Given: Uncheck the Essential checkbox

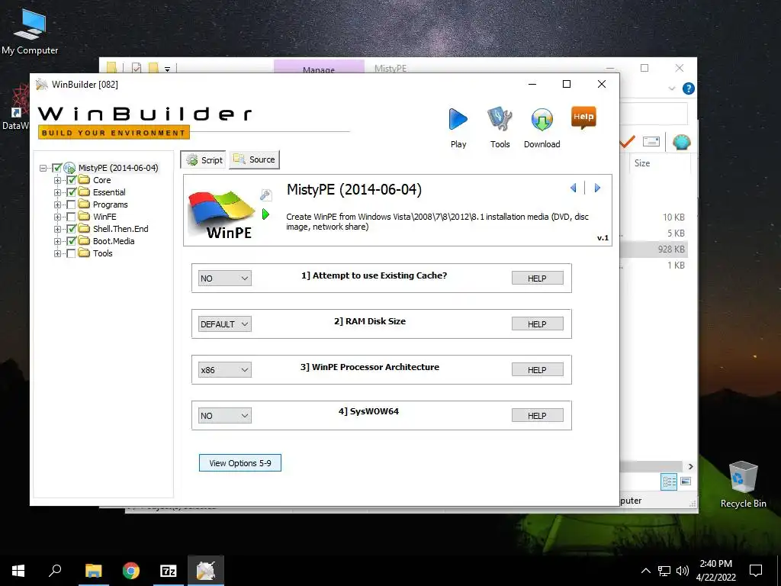Looking at the screenshot, I should click(x=71, y=192).
